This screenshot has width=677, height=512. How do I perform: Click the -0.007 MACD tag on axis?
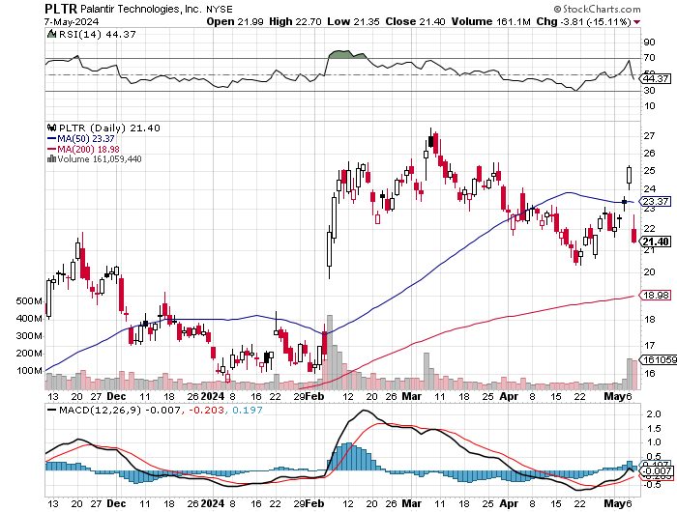pos(657,471)
